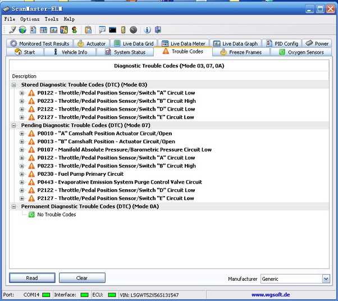Open the Freeze Frames tab
Viewport: 338px width, 301px height.
(241, 52)
